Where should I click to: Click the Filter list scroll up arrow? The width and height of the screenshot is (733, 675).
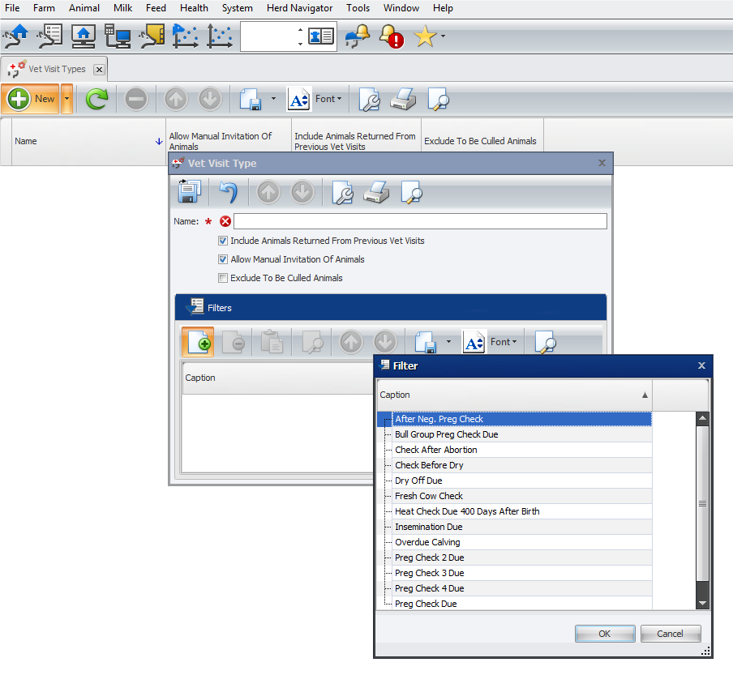(702, 419)
